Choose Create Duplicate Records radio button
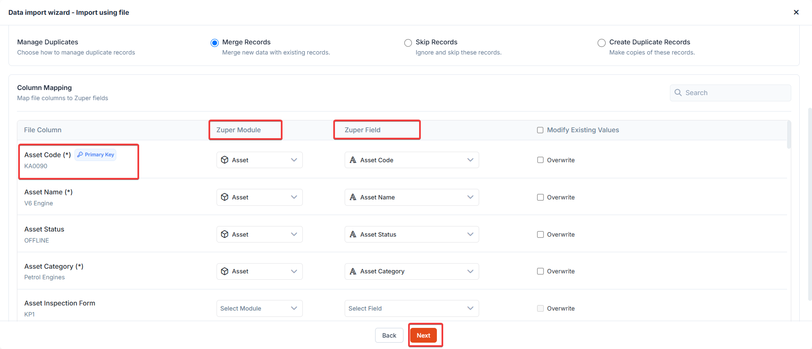This screenshot has width=812, height=349. pyautogui.click(x=601, y=43)
